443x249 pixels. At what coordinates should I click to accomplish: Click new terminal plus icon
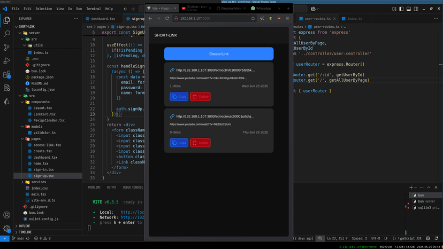(411, 188)
